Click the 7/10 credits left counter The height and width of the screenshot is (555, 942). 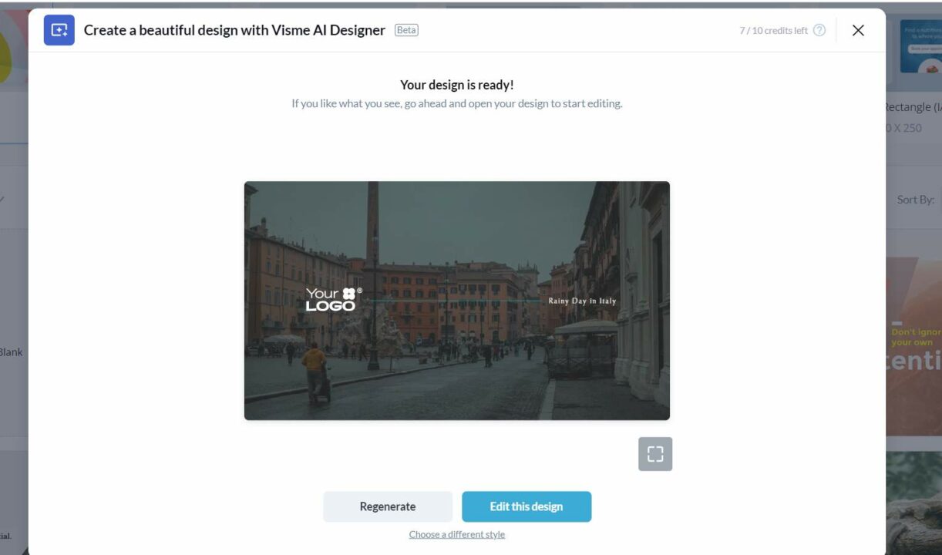tap(772, 30)
